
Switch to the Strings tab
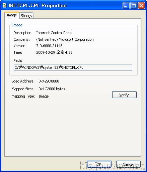coord(26,16)
